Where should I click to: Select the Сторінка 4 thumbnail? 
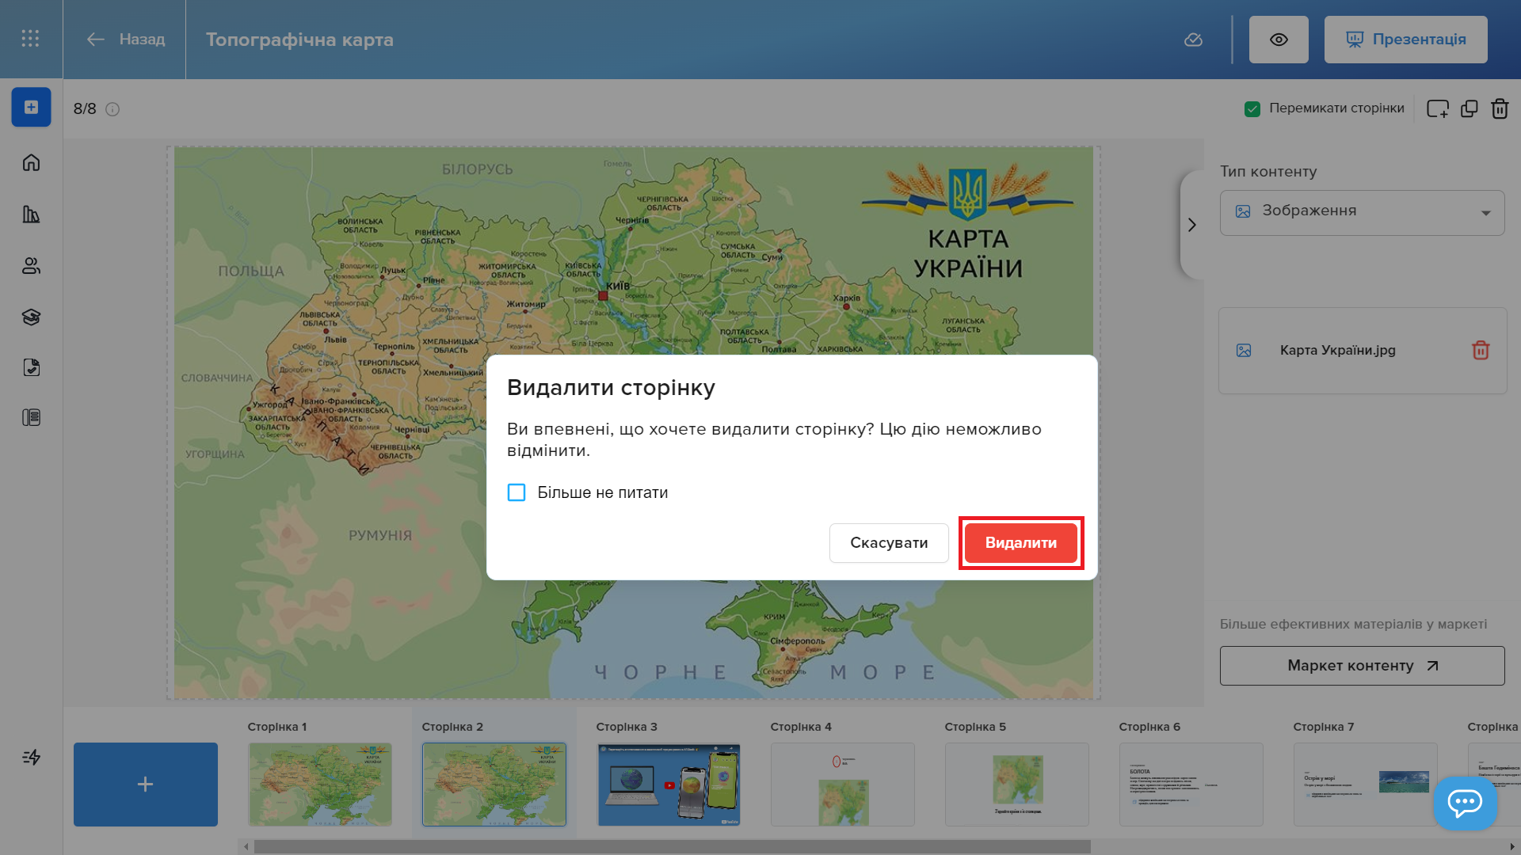[x=843, y=785]
